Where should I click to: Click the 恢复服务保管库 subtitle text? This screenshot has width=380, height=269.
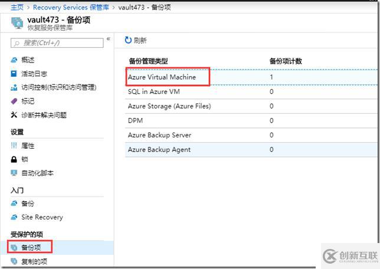[50, 28]
